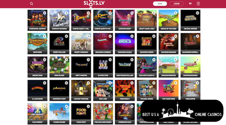Viewport: 226px width, 125px height.
Task: Click the Slots.lv logo
Action: coord(94,3)
